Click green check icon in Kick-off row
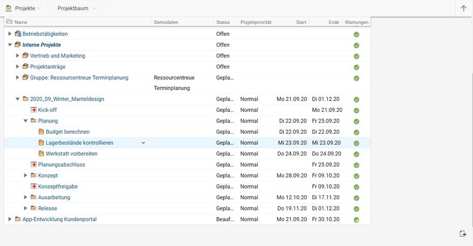This screenshot has width=473, height=246. [x=356, y=111]
